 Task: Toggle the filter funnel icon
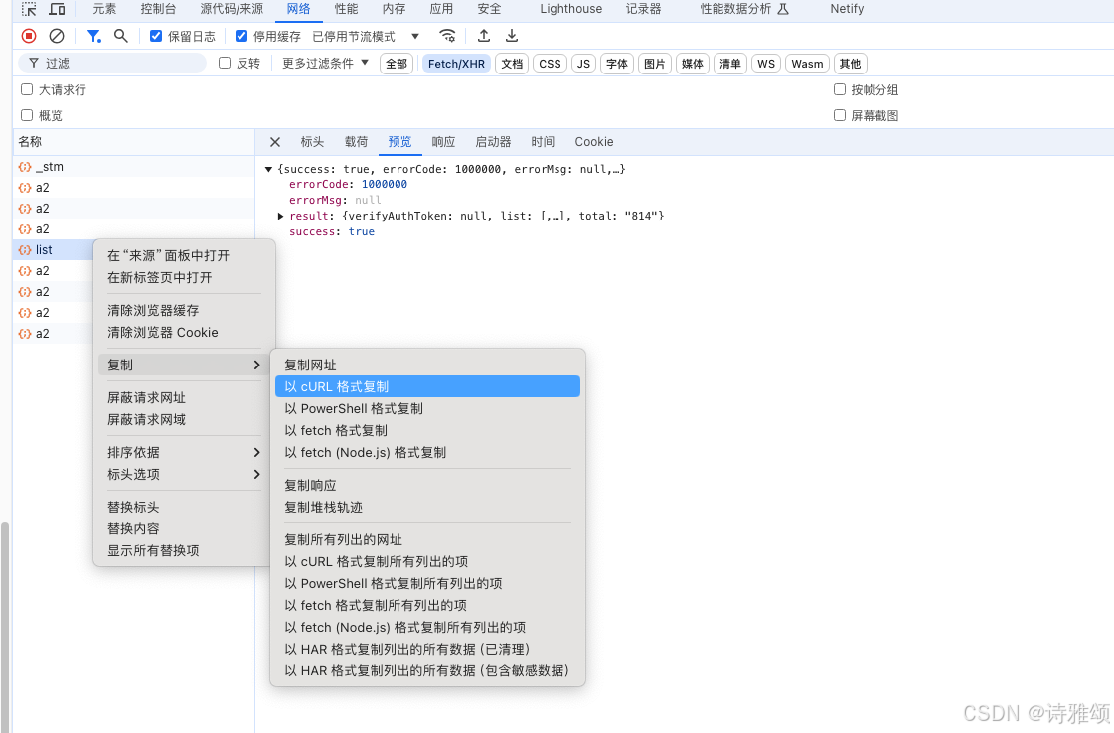(93, 36)
